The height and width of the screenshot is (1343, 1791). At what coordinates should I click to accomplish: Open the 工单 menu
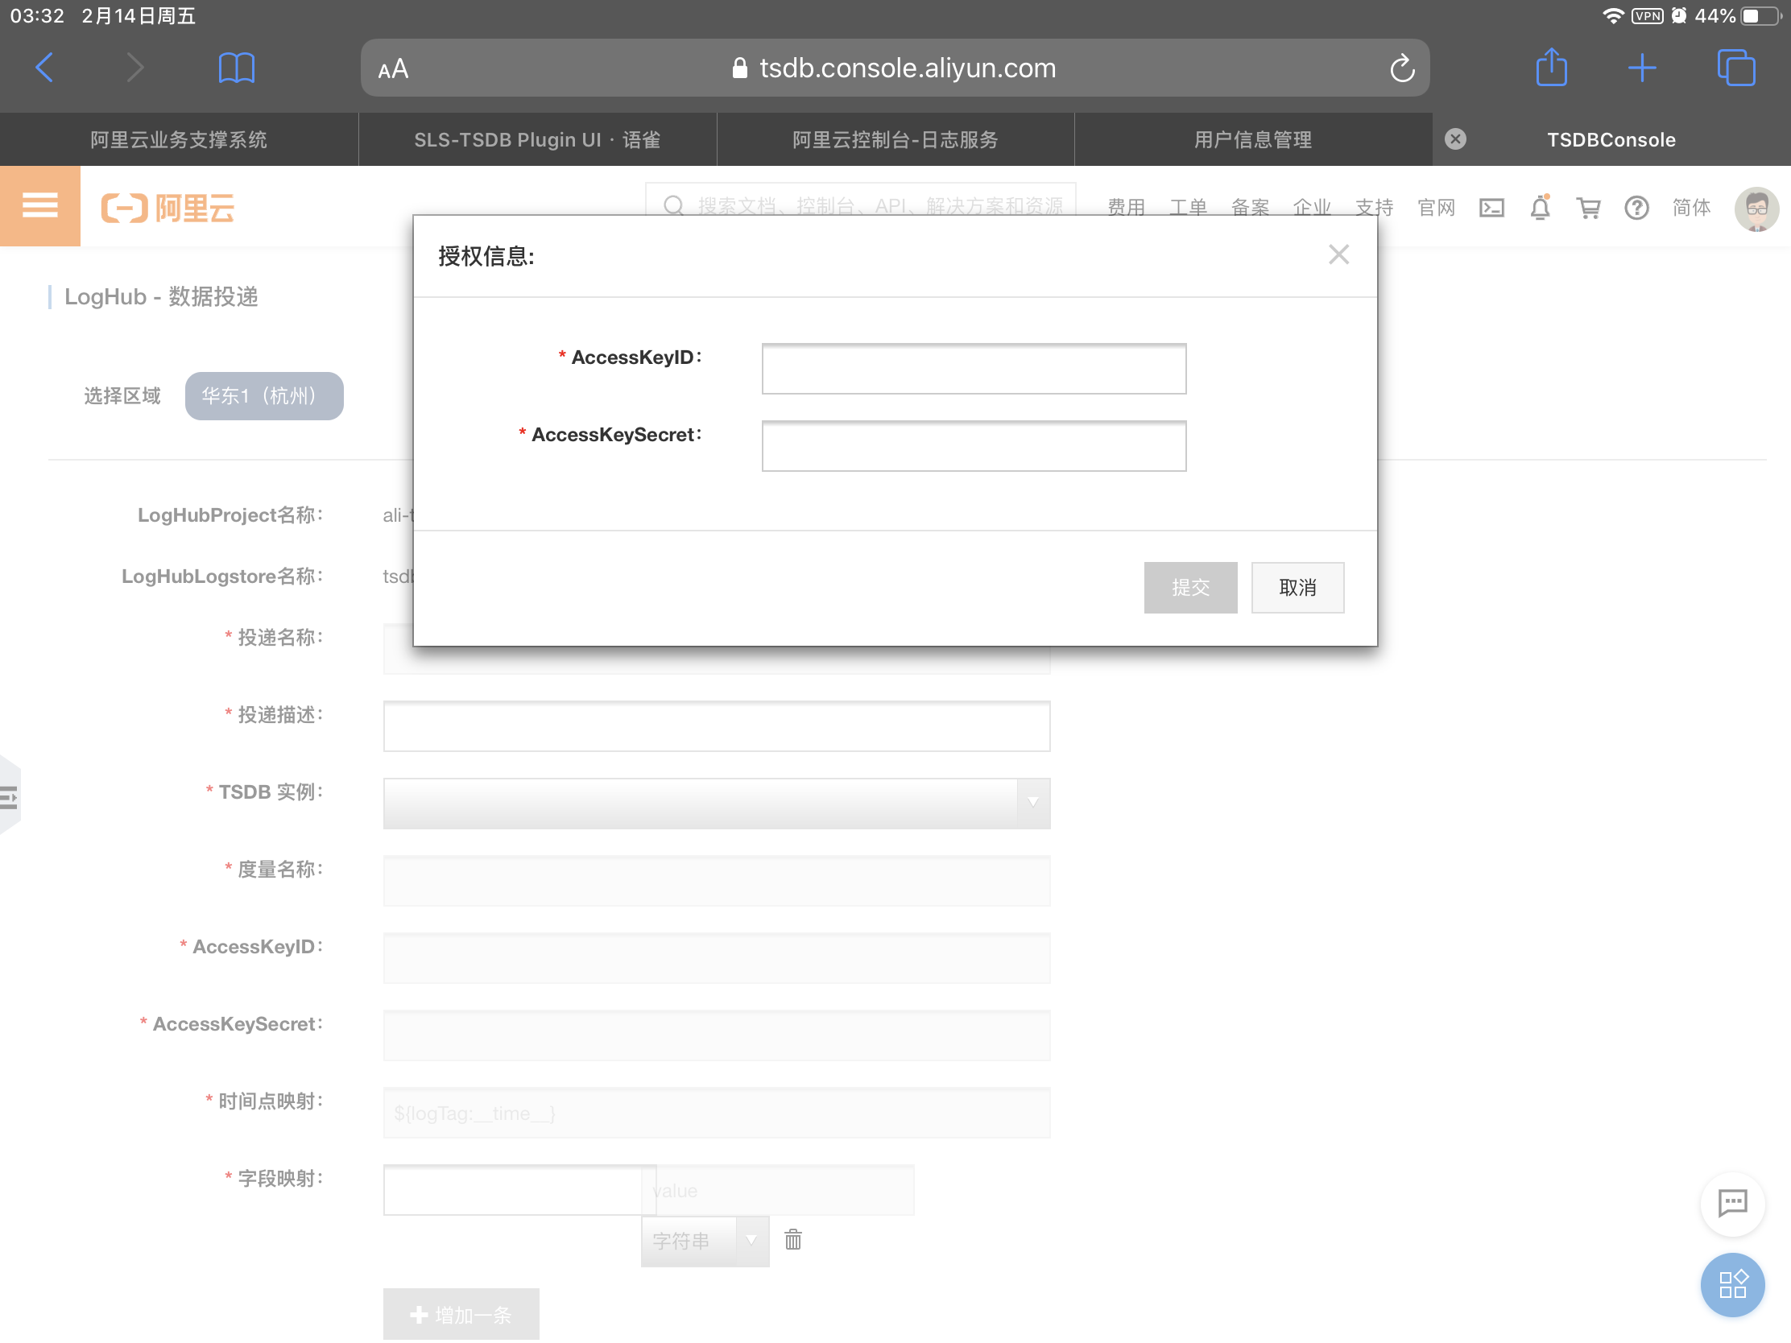pyautogui.click(x=1188, y=208)
